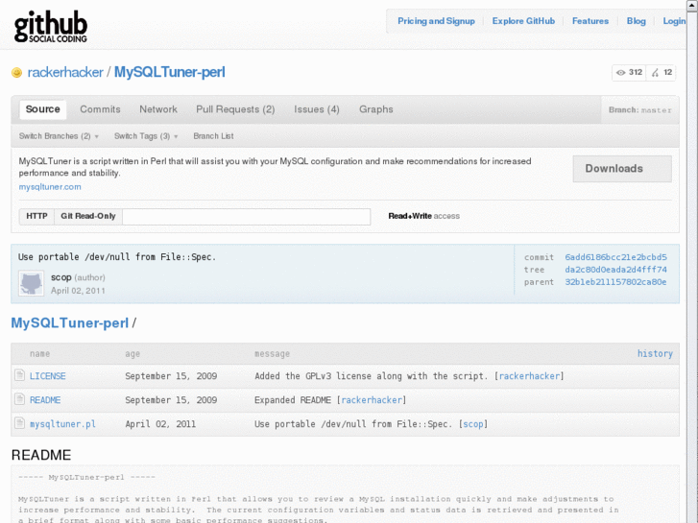698x523 pixels.
Task: Open the Graphs tab
Action: point(376,109)
